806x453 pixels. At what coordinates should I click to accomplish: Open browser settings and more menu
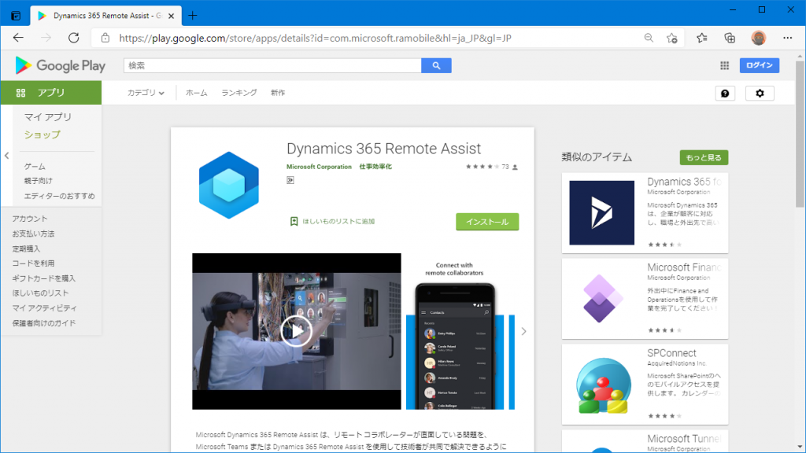coord(787,38)
